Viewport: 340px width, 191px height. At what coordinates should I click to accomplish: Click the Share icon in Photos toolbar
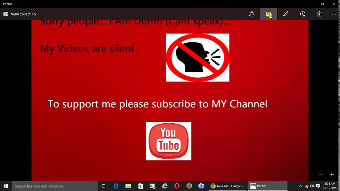click(252, 14)
